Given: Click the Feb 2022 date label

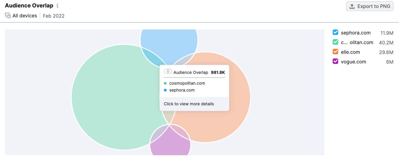Looking at the screenshot, I should [54, 16].
